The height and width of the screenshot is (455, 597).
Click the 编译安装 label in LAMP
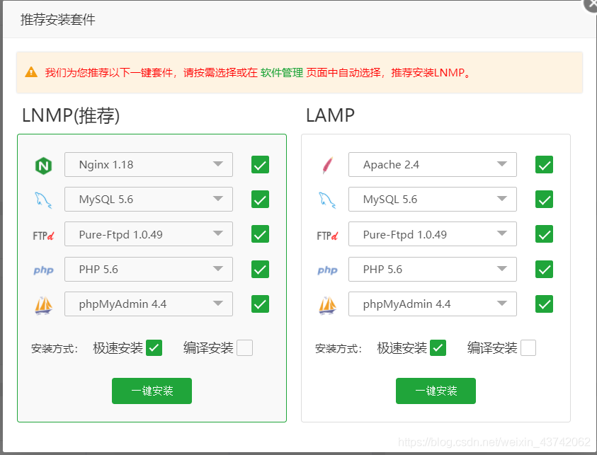[x=492, y=347]
